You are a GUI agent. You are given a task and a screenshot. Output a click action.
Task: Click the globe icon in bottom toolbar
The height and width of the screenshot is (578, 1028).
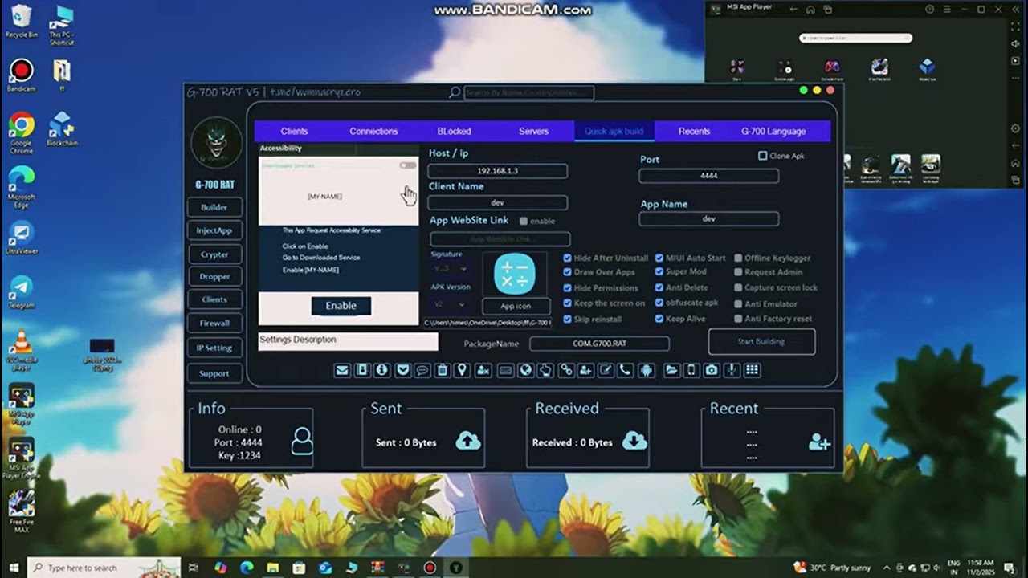click(526, 370)
